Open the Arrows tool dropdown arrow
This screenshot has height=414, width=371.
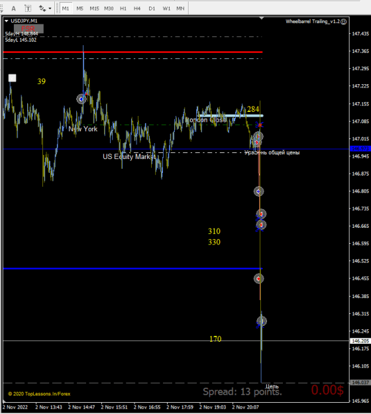pos(50,9)
